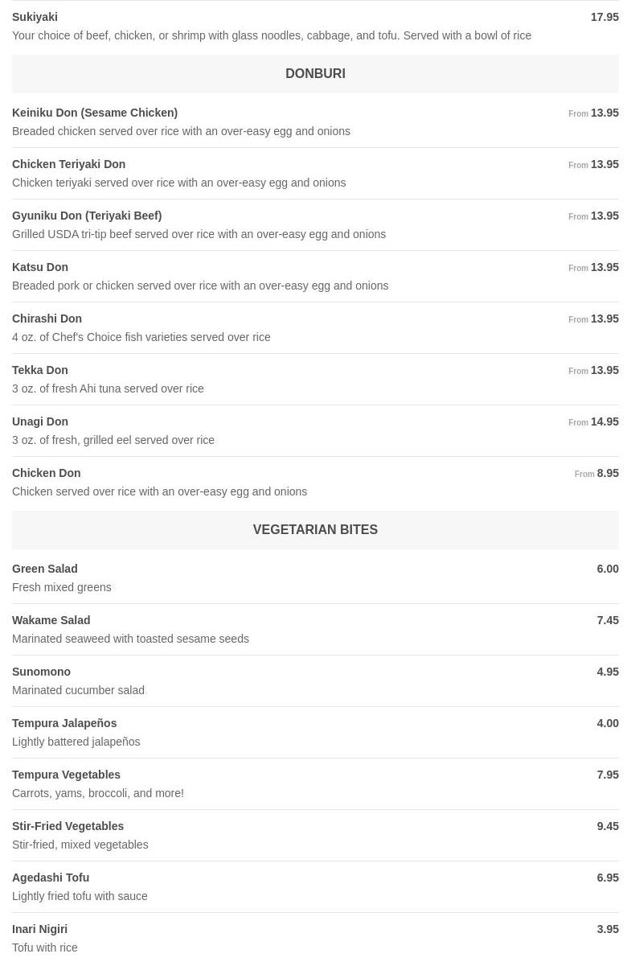This screenshot has height=962, width=631.
Task: Choose Gyuniku Don (Teriyaki Beef)
Action: pos(87,216)
